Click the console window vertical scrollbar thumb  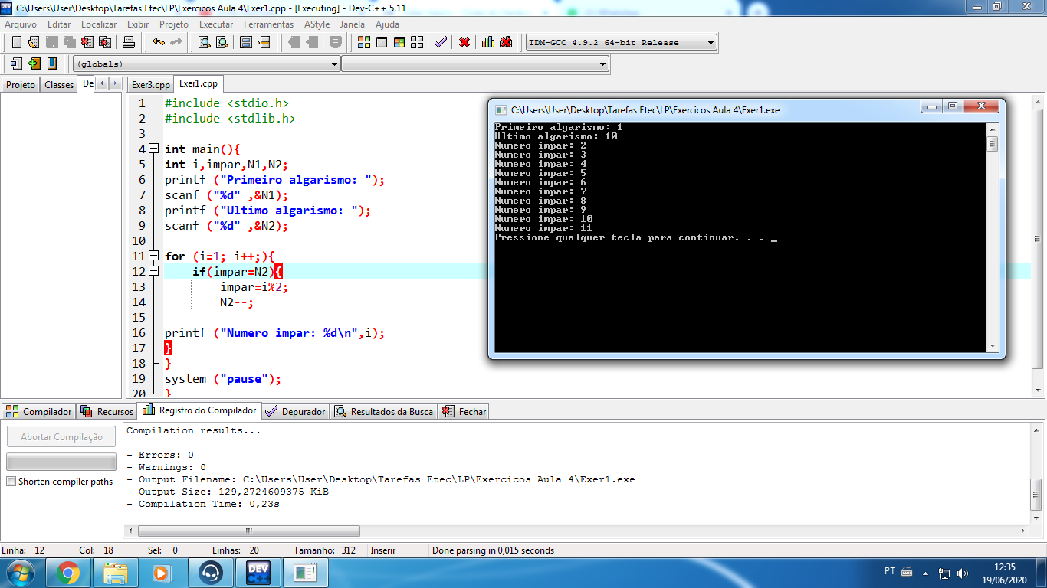click(x=992, y=144)
